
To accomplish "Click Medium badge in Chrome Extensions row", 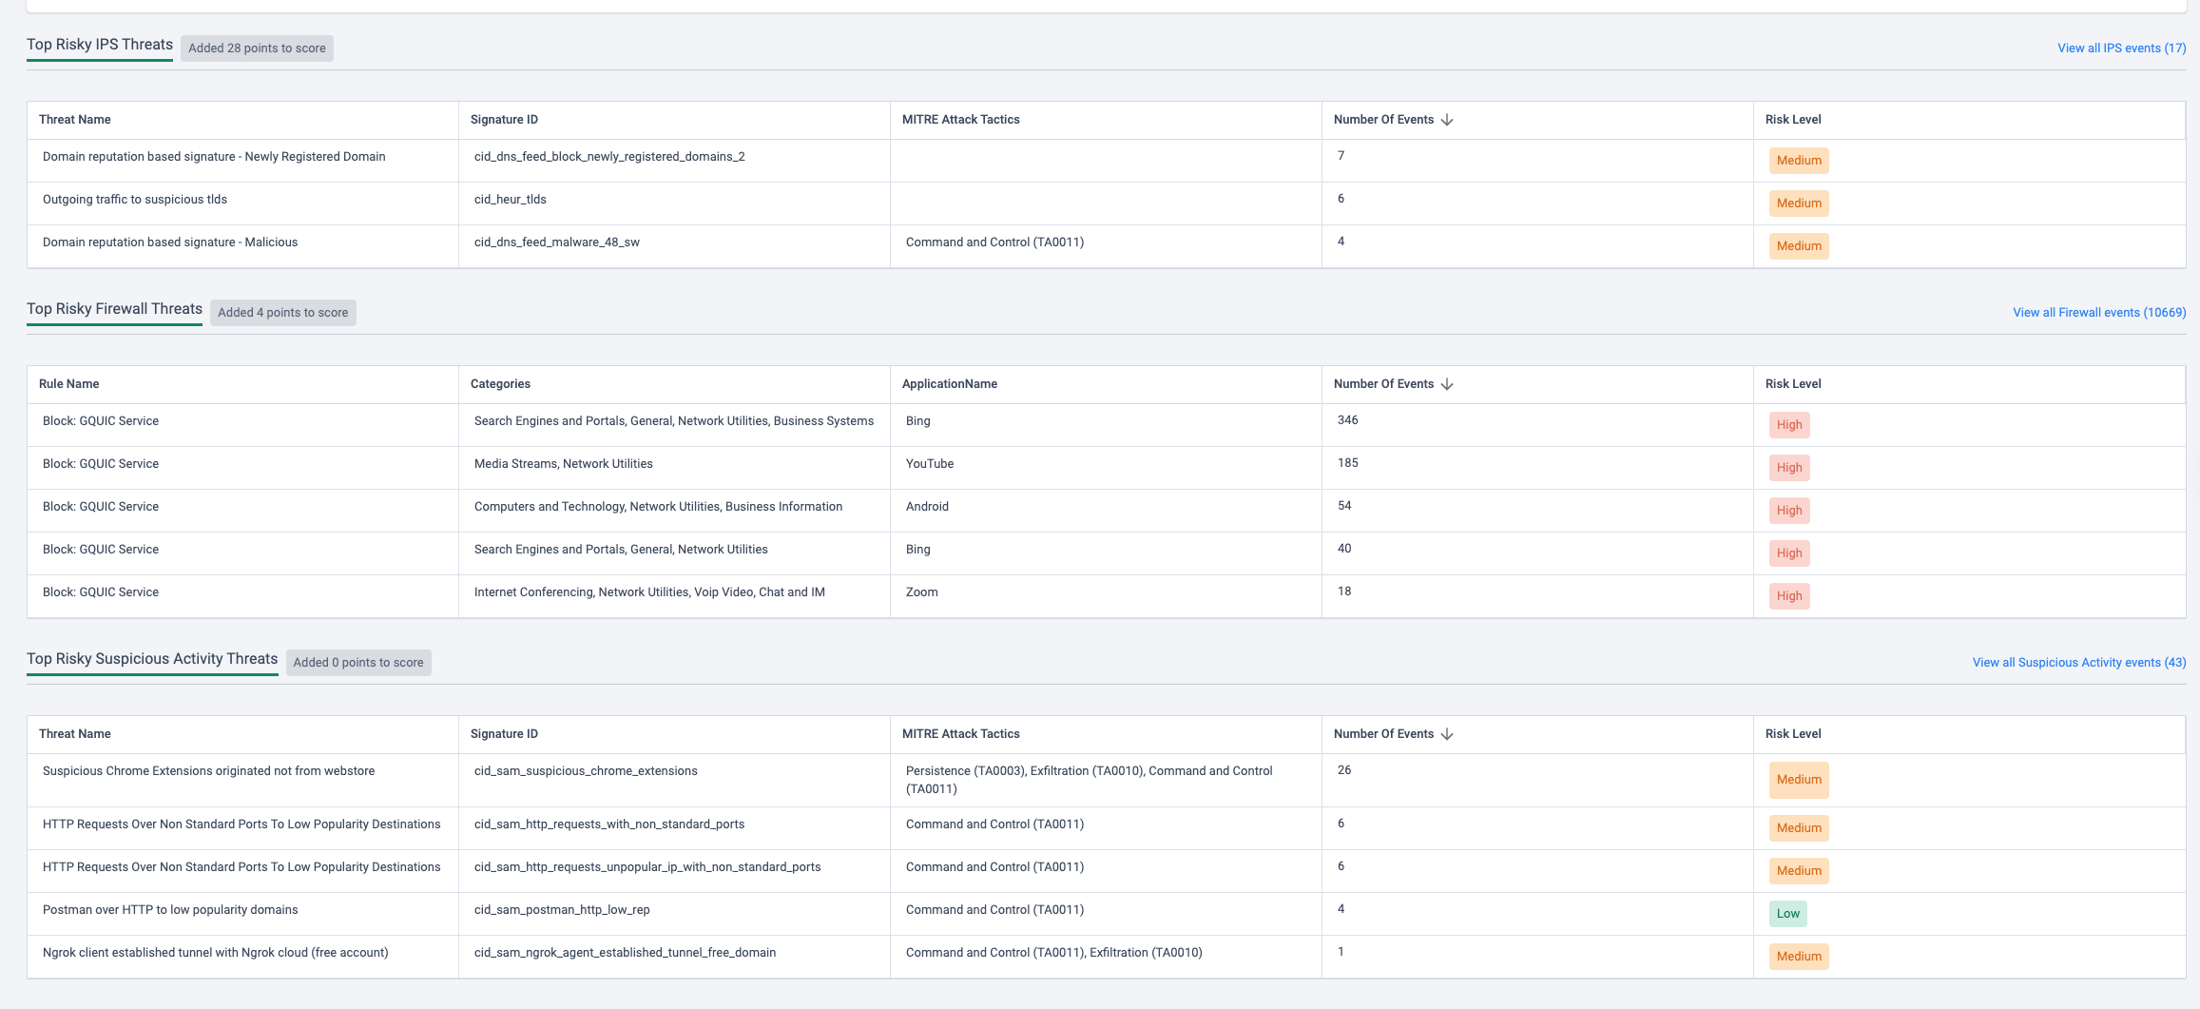I will (x=1799, y=780).
